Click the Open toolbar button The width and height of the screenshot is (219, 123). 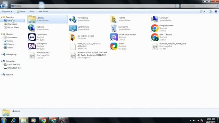pyautogui.click(x=21, y=11)
